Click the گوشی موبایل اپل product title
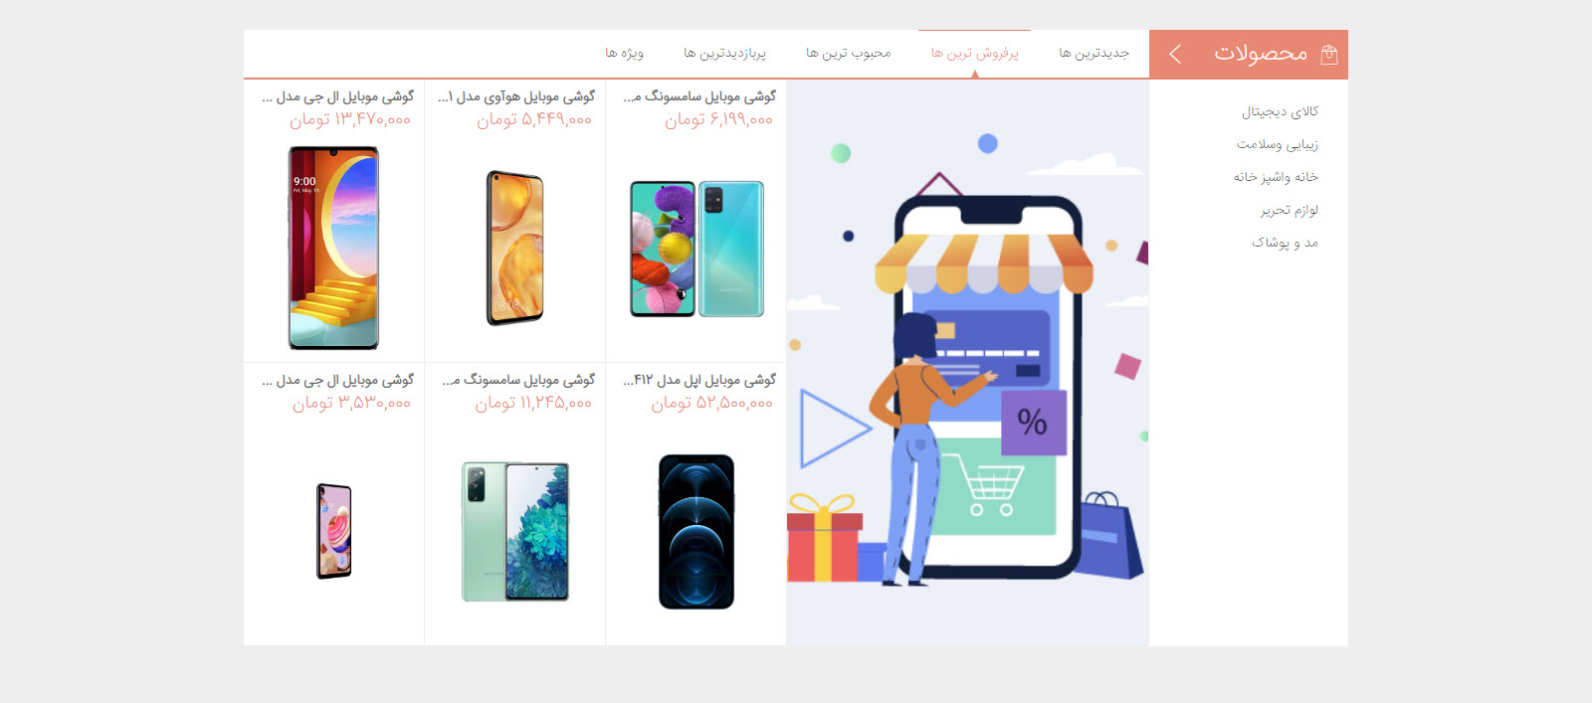This screenshot has width=1592, height=703. click(698, 380)
